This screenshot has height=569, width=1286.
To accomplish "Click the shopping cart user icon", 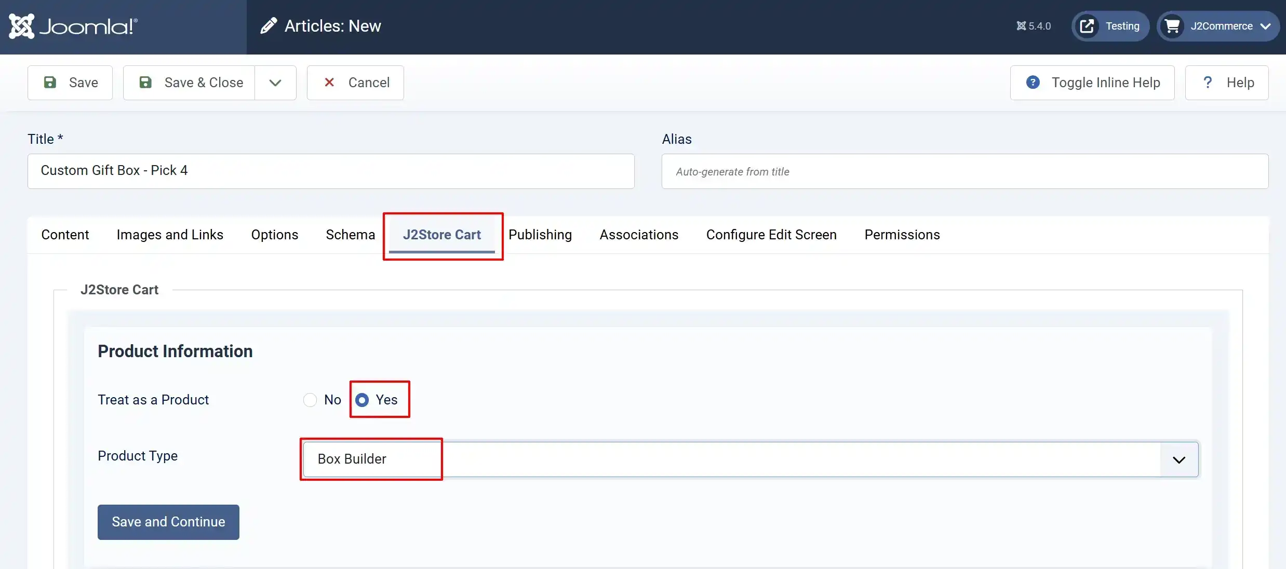I will point(1172,26).
